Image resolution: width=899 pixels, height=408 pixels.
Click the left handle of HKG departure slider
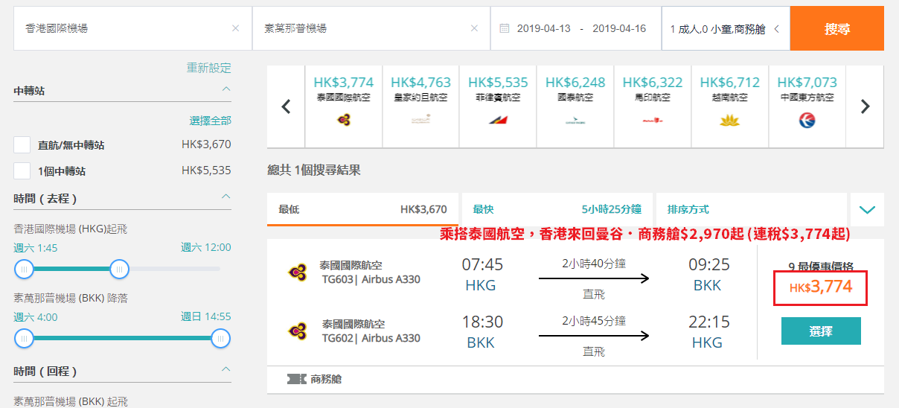coord(24,269)
